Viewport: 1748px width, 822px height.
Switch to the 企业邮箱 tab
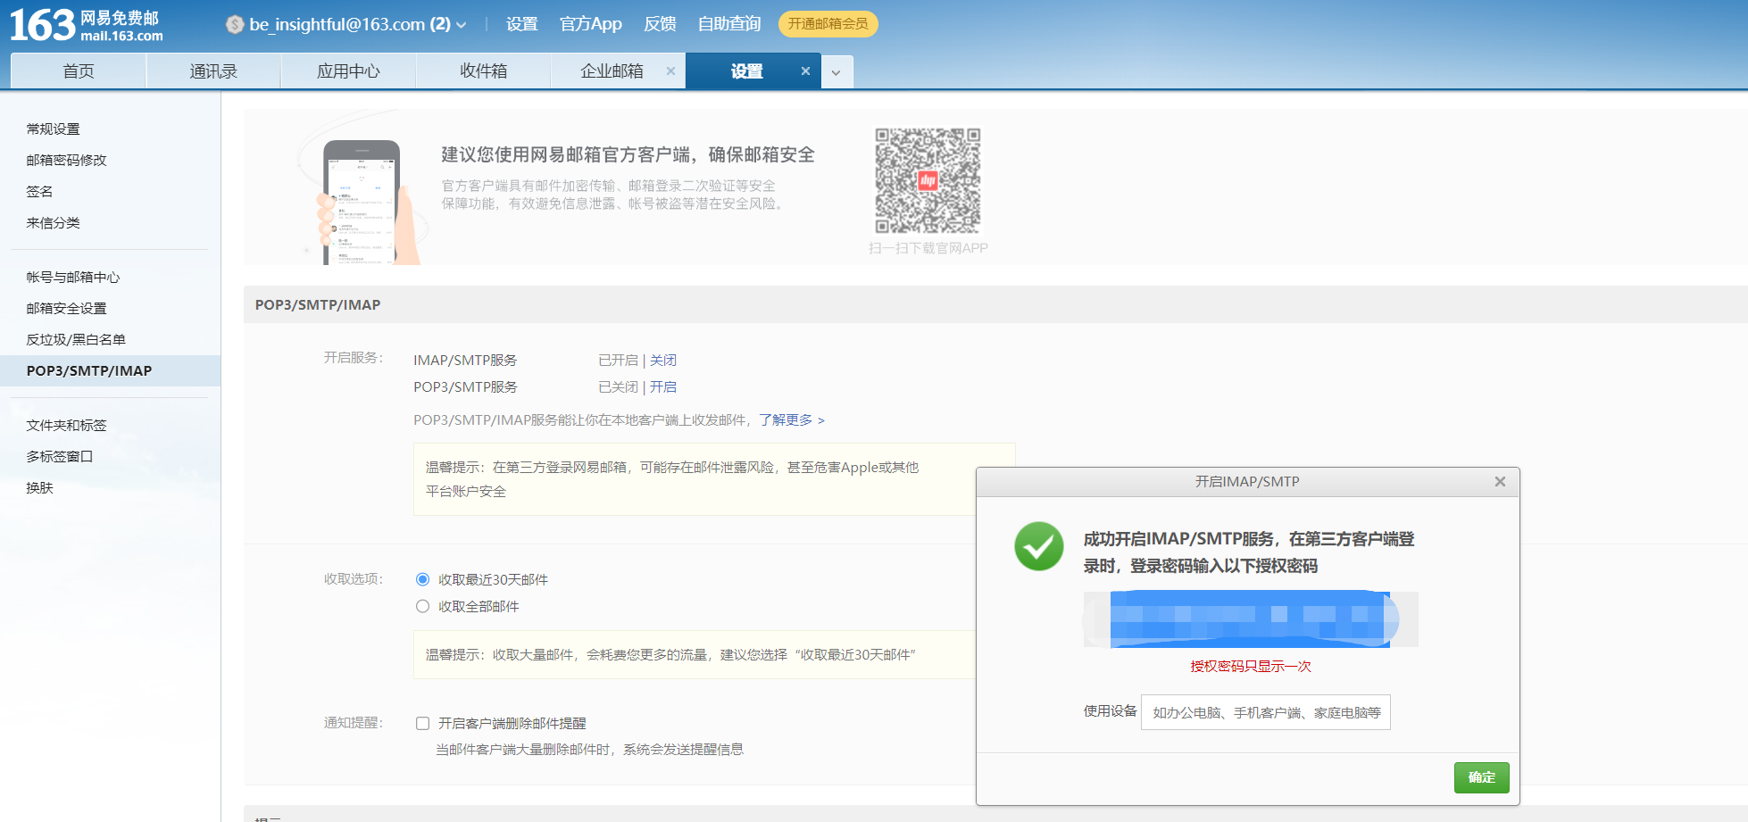click(612, 71)
